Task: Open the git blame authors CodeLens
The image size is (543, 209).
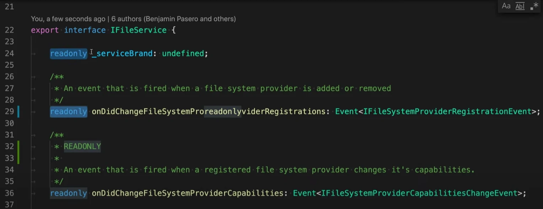Action: point(133,19)
